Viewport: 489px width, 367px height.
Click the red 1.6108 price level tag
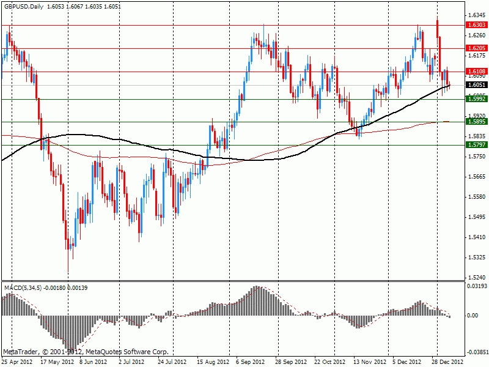point(476,72)
